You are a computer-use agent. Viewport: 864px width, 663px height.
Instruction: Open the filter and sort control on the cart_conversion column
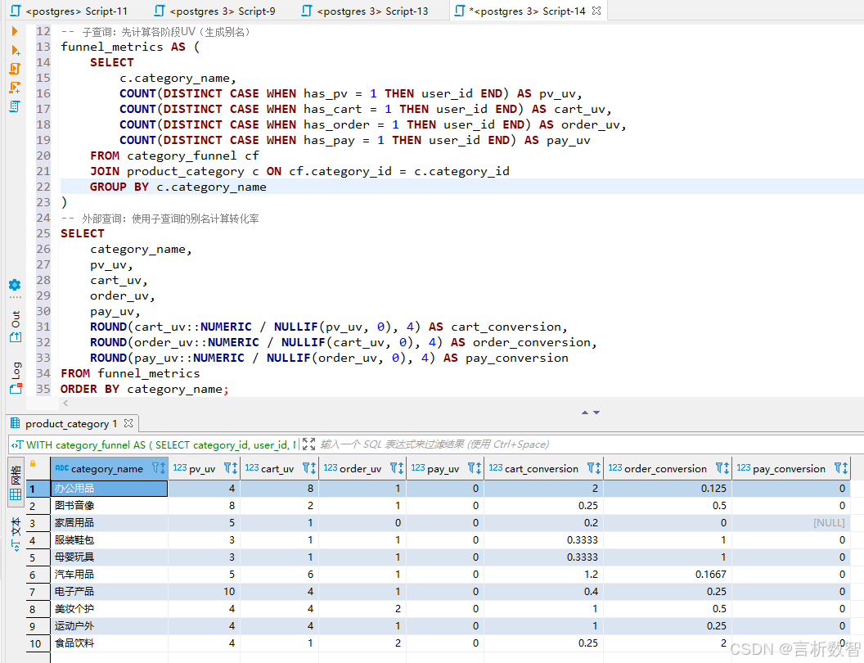tap(594, 468)
